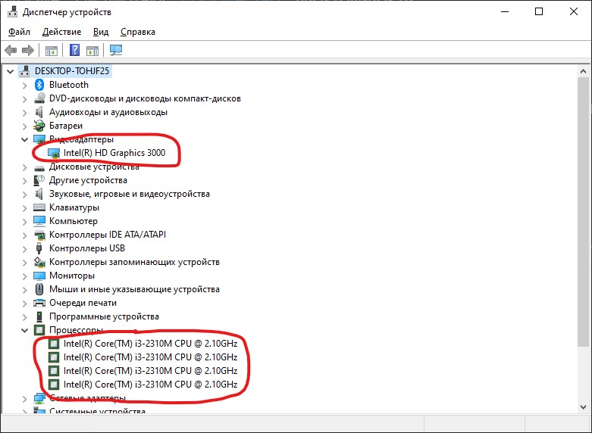Collapse the DESKTOP-TOHJF25 root node chevron
Screen dimensions: 592x433
[10, 71]
